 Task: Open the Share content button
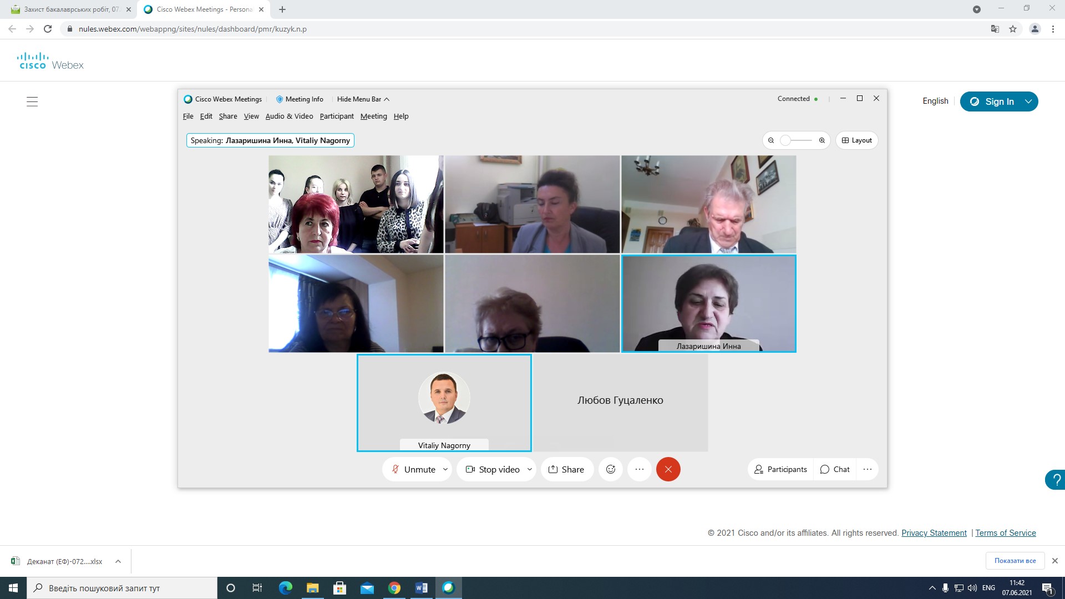566,469
